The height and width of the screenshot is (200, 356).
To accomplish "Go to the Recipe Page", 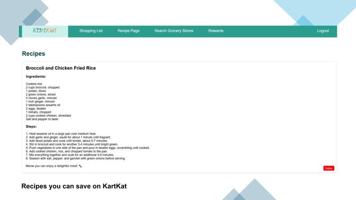I will pyautogui.click(x=129, y=30).
